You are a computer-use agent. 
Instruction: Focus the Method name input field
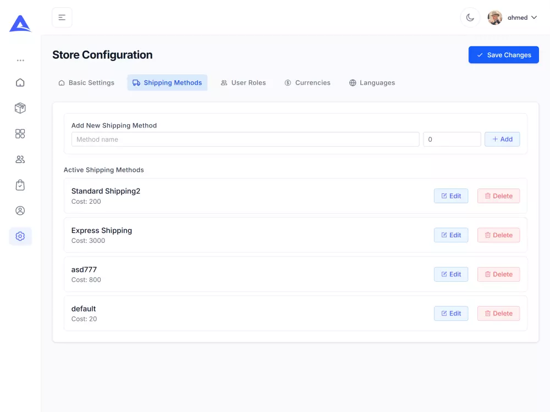coord(245,140)
